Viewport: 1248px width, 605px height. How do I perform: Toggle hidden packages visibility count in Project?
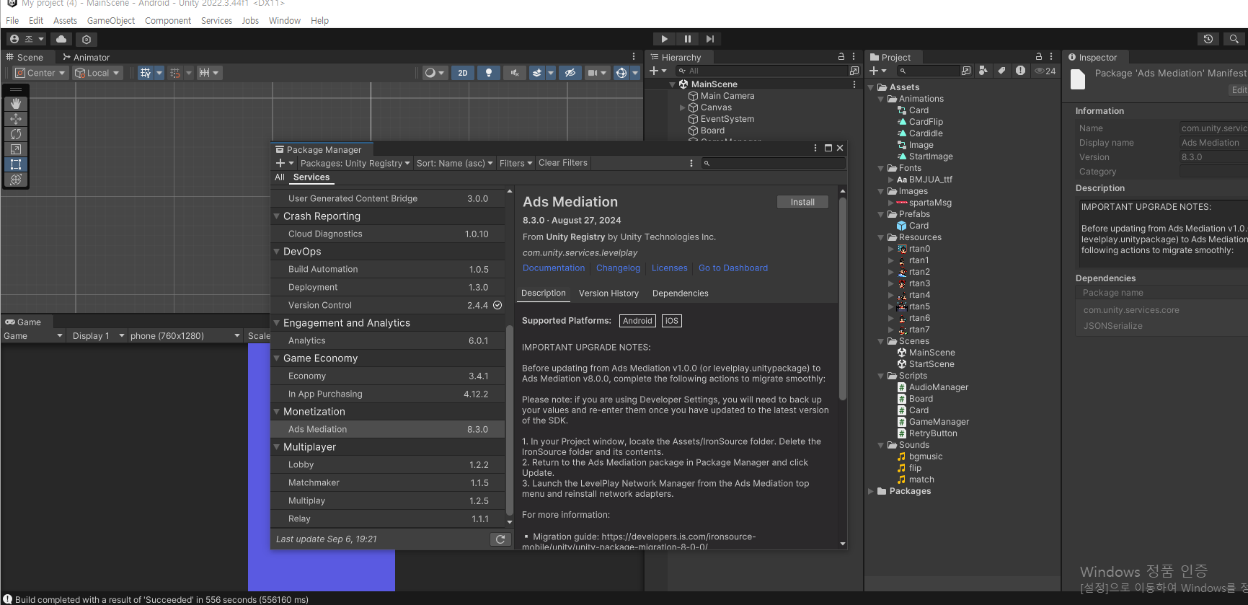click(x=1045, y=71)
